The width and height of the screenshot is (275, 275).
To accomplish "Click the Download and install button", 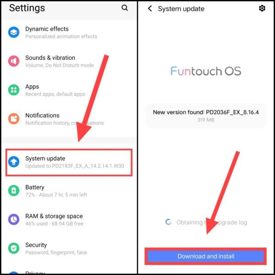I will point(205,256).
